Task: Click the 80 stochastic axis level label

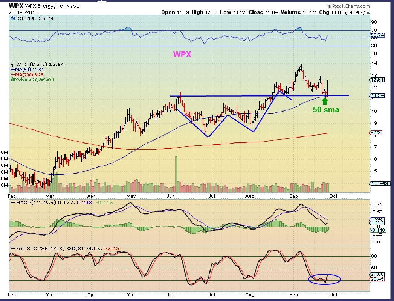Action: (374, 256)
